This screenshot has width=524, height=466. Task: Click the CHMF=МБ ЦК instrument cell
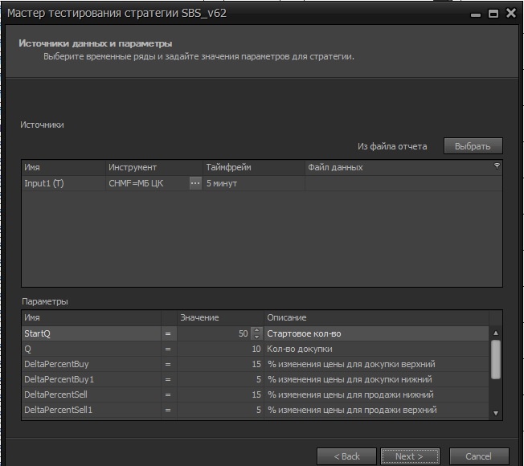click(147, 183)
